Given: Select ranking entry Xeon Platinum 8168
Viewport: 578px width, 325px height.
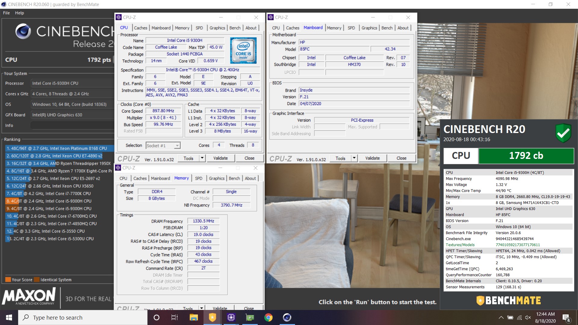Looking at the screenshot, I should pos(60,148).
